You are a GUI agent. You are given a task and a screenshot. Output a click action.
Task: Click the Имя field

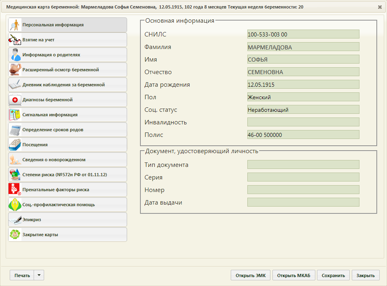[x=303, y=60]
